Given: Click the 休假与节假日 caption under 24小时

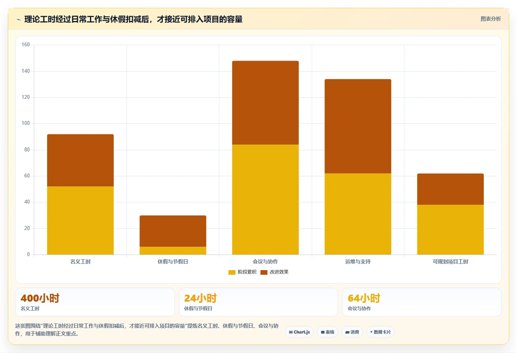Looking at the screenshot, I should (198, 309).
